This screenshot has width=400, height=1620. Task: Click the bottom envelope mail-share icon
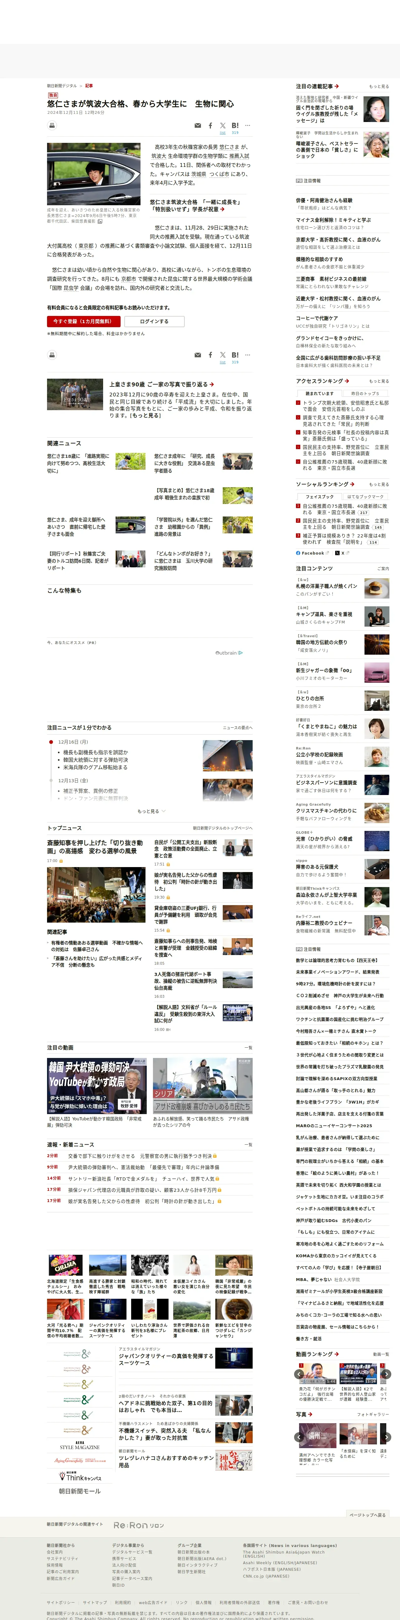tap(198, 355)
